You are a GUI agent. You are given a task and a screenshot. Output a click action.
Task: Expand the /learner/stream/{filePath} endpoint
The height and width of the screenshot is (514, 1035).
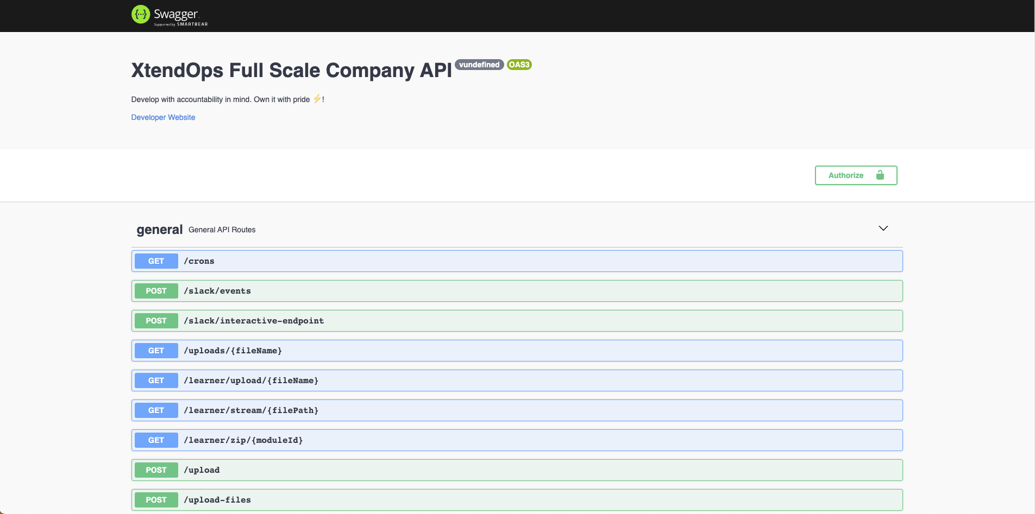click(x=489, y=410)
